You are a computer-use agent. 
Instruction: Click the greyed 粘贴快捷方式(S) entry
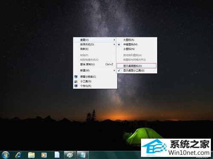95,60
